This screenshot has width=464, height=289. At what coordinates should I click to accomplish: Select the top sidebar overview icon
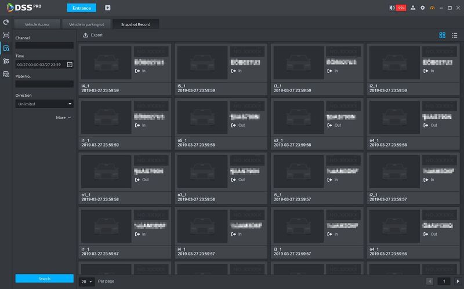[6, 22]
